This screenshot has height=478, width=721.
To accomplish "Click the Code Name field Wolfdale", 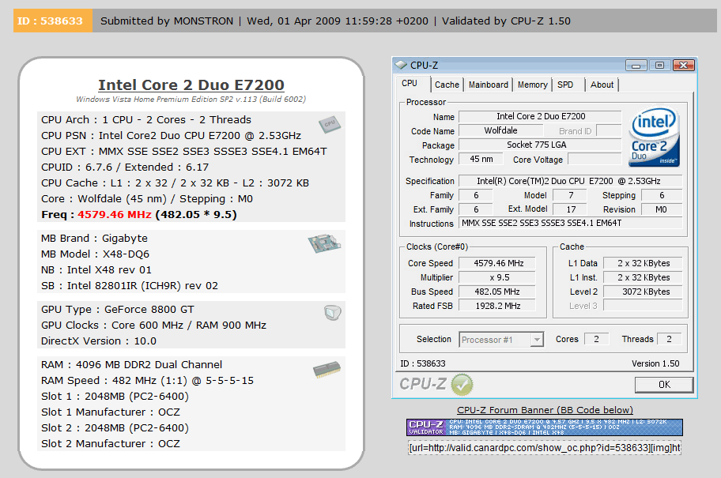I will point(500,130).
